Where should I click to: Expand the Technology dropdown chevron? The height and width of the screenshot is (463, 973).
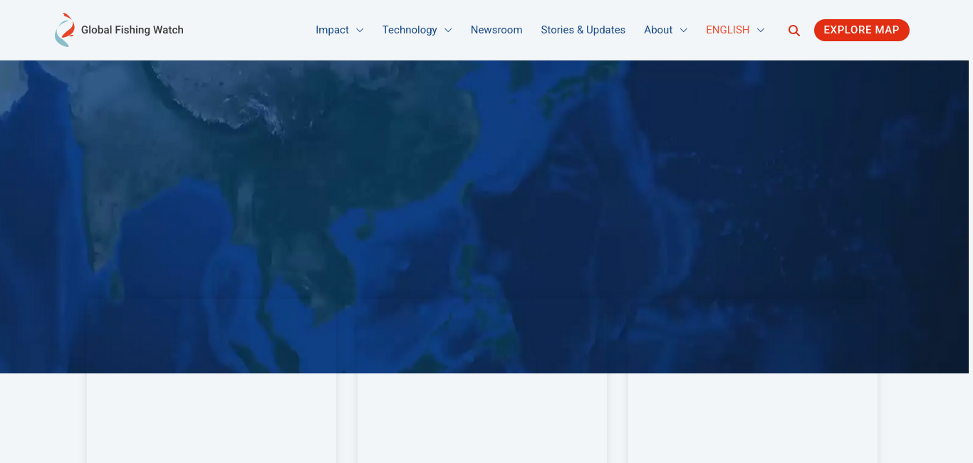448,30
